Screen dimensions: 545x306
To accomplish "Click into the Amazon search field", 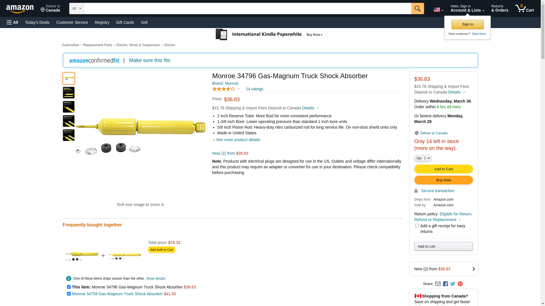I will (247, 8).
